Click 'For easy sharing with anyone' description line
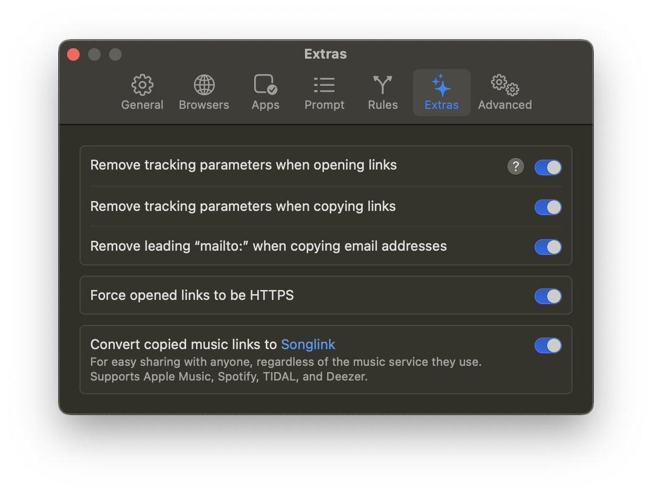652x492 pixels. [x=286, y=362]
